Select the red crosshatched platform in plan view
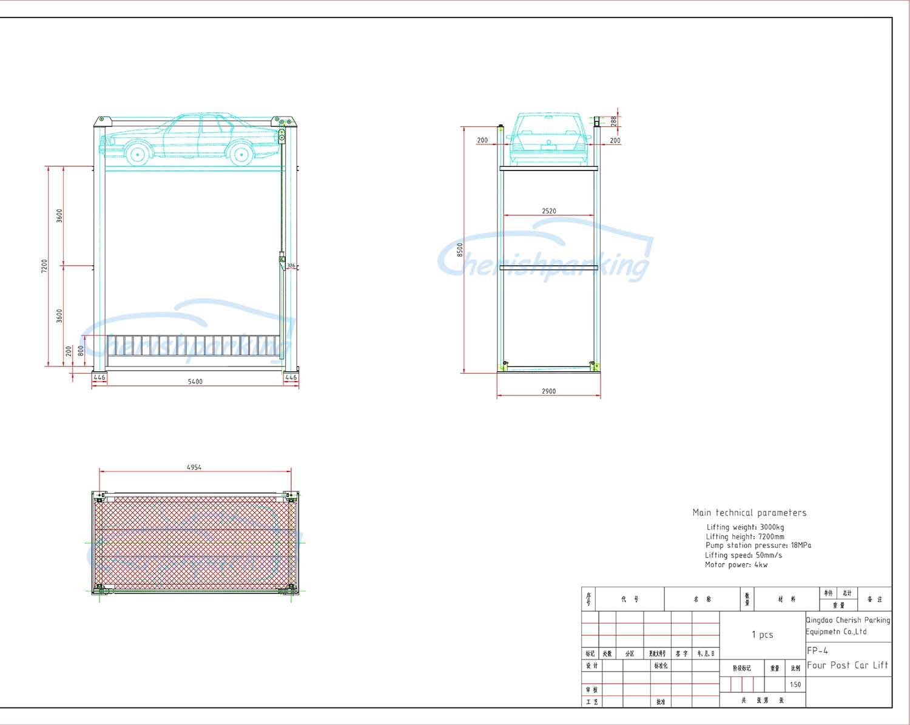Image resolution: width=910 pixels, height=725 pixels. (x=194, y=543)
